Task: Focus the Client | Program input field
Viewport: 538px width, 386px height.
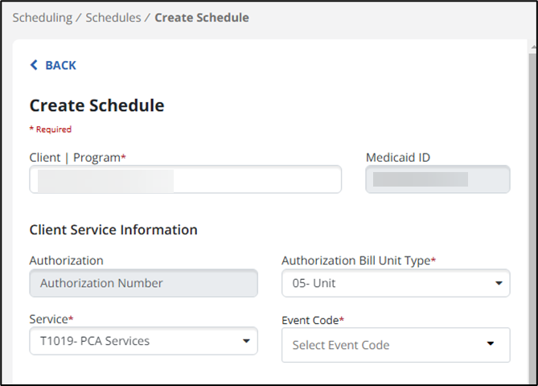Action: 185,180
